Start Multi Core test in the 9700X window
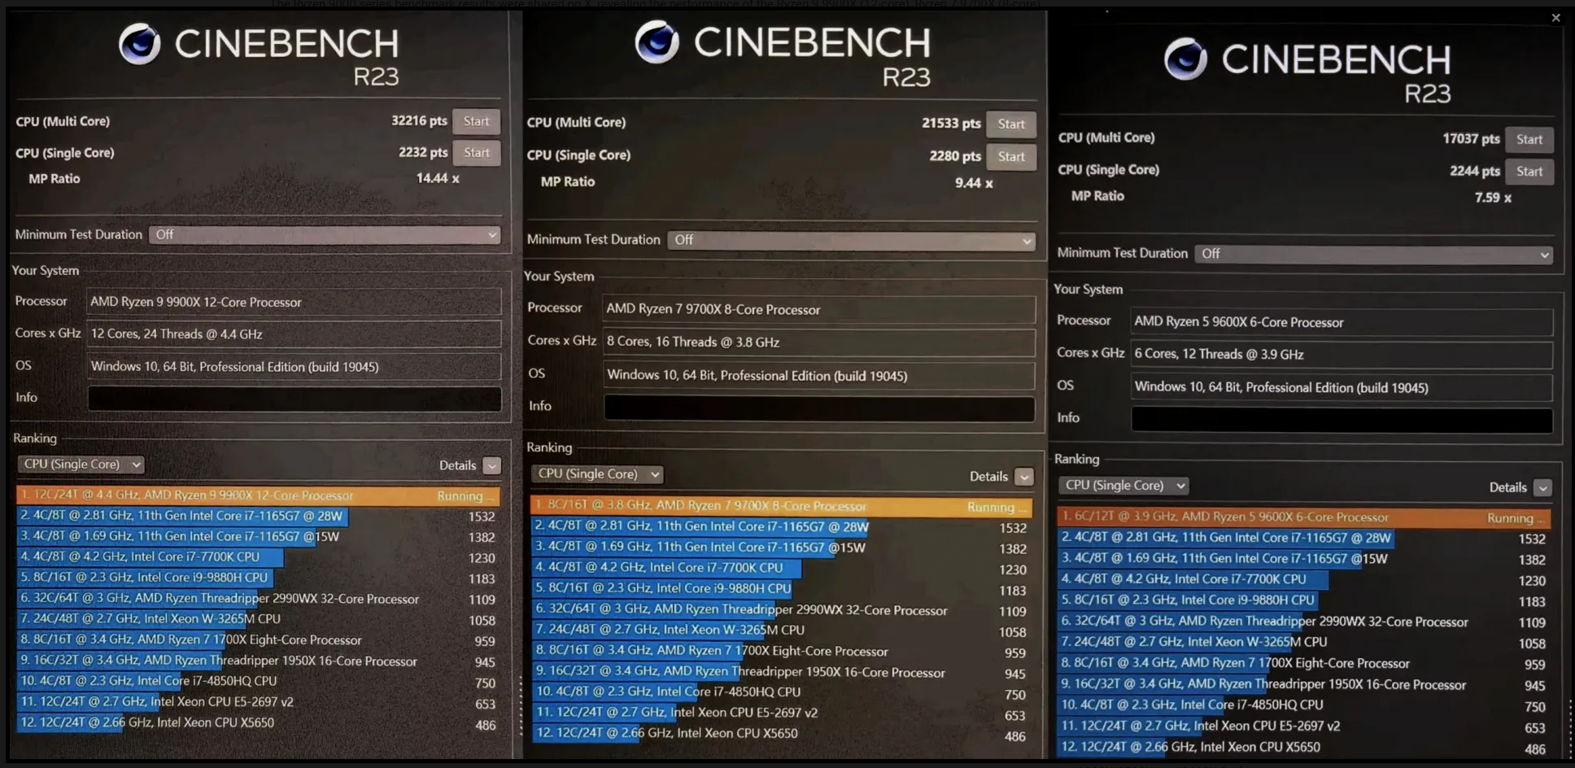The width and height of the screenshot is (1575, 768). (1011, 124)
